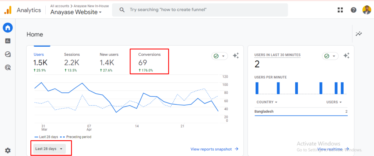The height and width of the screenshot is (156, 374).
Task: Open the Advertising icon in sidebar
Action: click(x=8, y=67)
